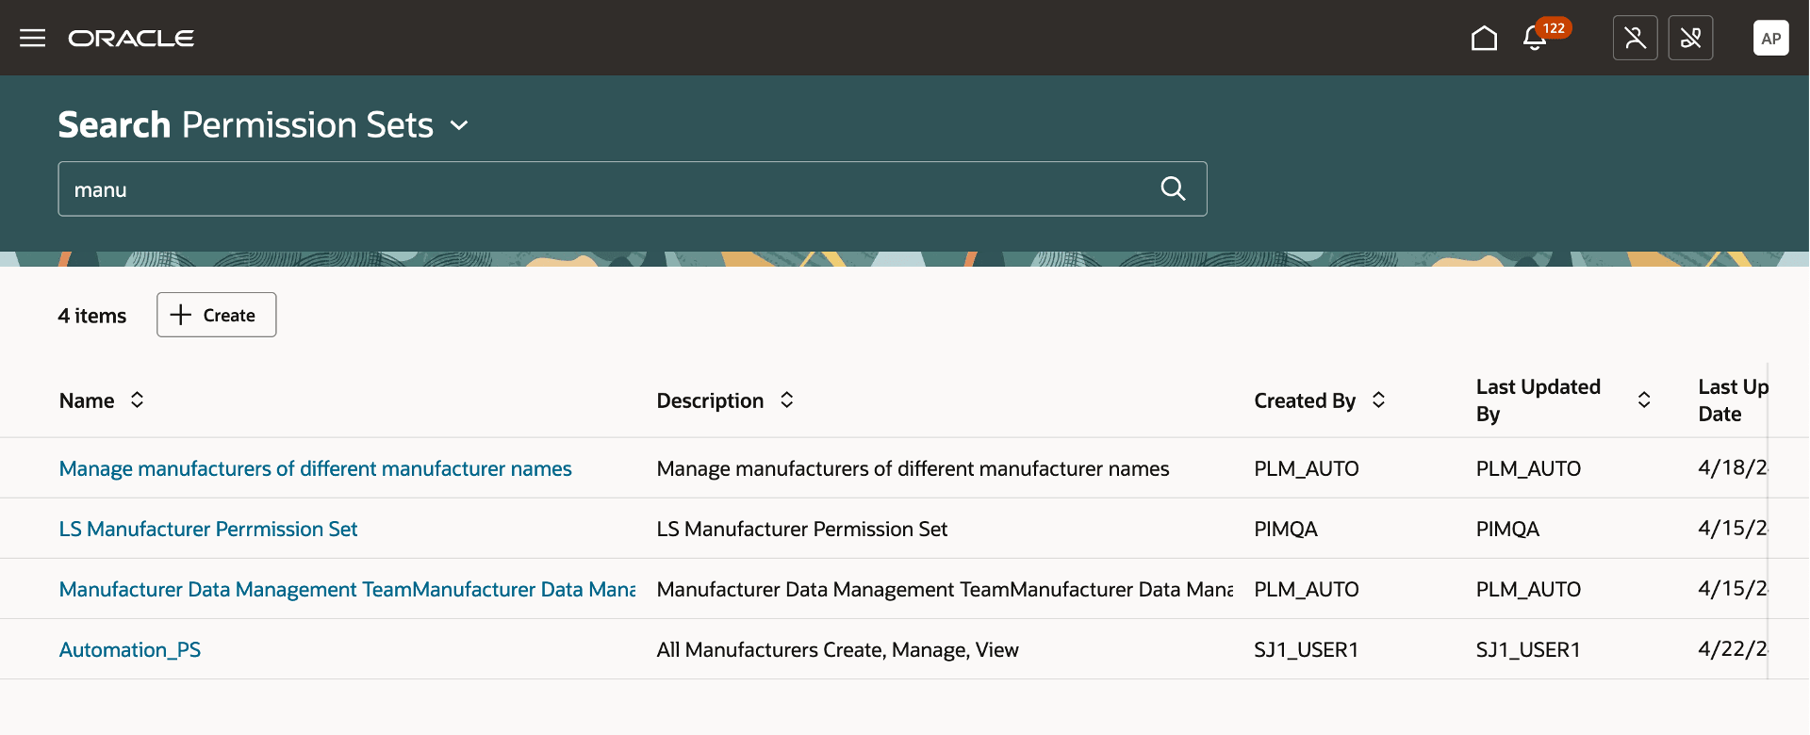Screen dimensions: 1810x735
Task: Click the Last Update Date column header
Action: click(1732, 400)
